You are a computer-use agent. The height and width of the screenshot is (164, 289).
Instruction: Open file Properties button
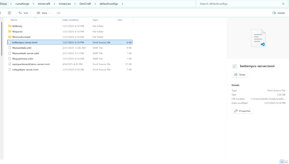(x=242, y=111)
